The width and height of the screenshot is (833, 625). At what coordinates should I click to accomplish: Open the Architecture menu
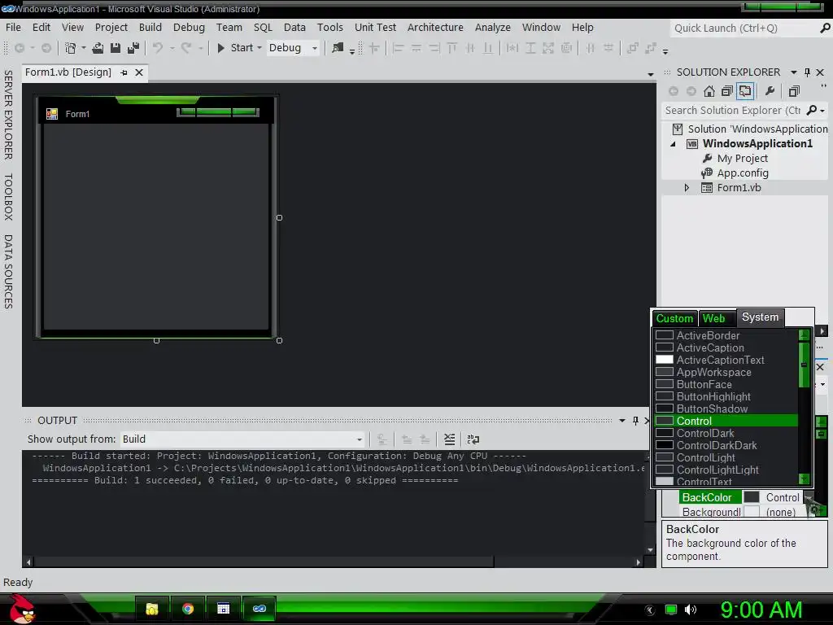click(x=435, y=27)
